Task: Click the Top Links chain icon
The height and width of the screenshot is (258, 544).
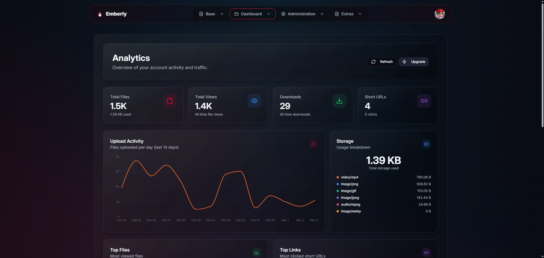Action: click(x=426, y=253)
